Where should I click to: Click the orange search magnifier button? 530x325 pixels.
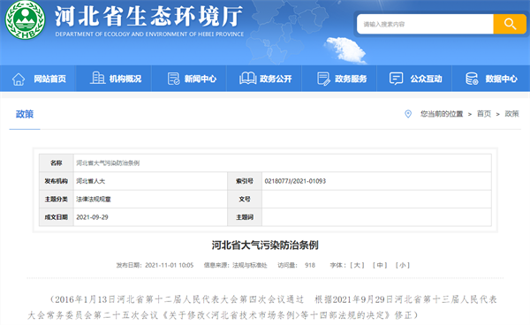[x=510, y=24]
